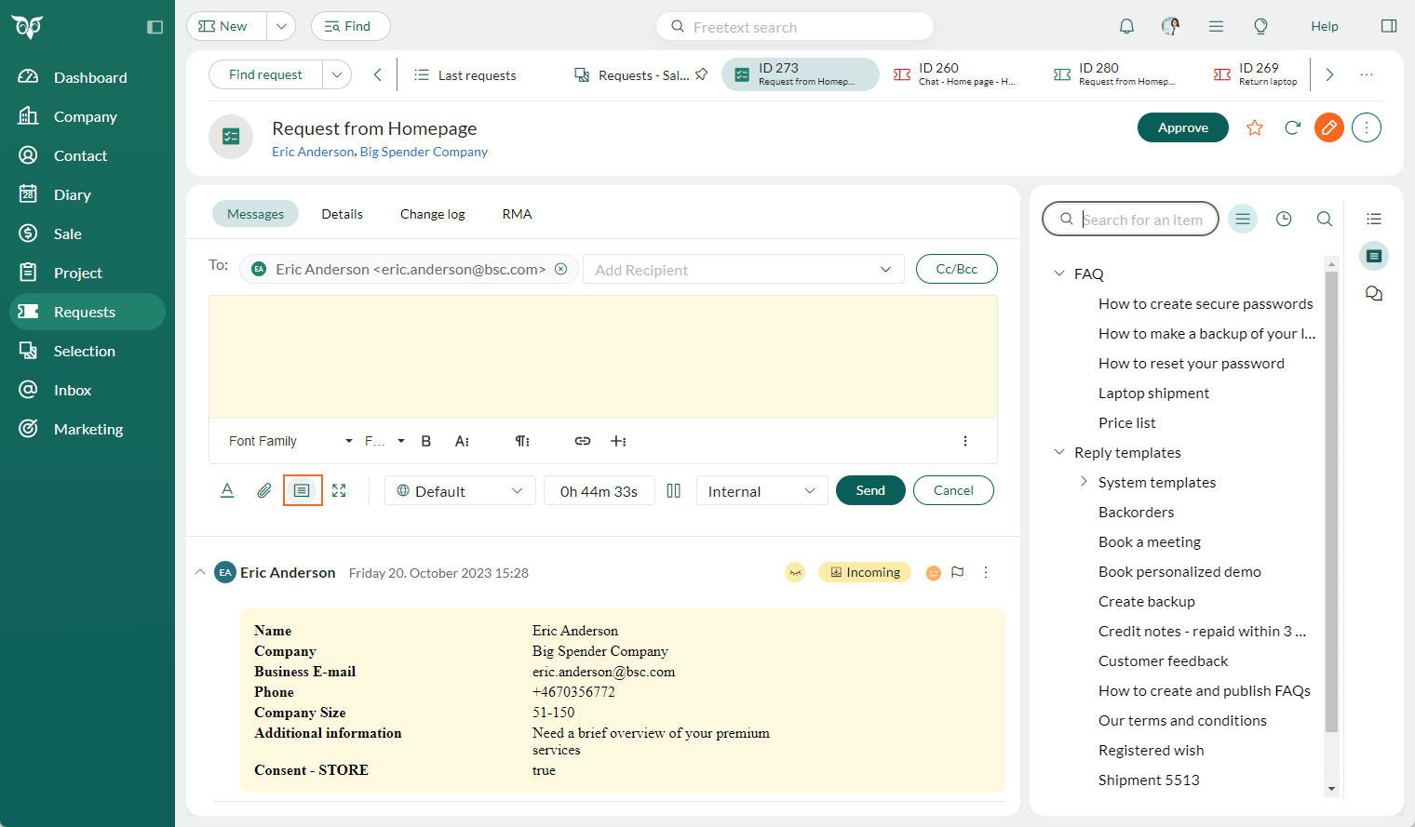This screenshot has width=1415, height=827.
Task: Open the bell notifications icon in top bar
Action: (1126, 26)
